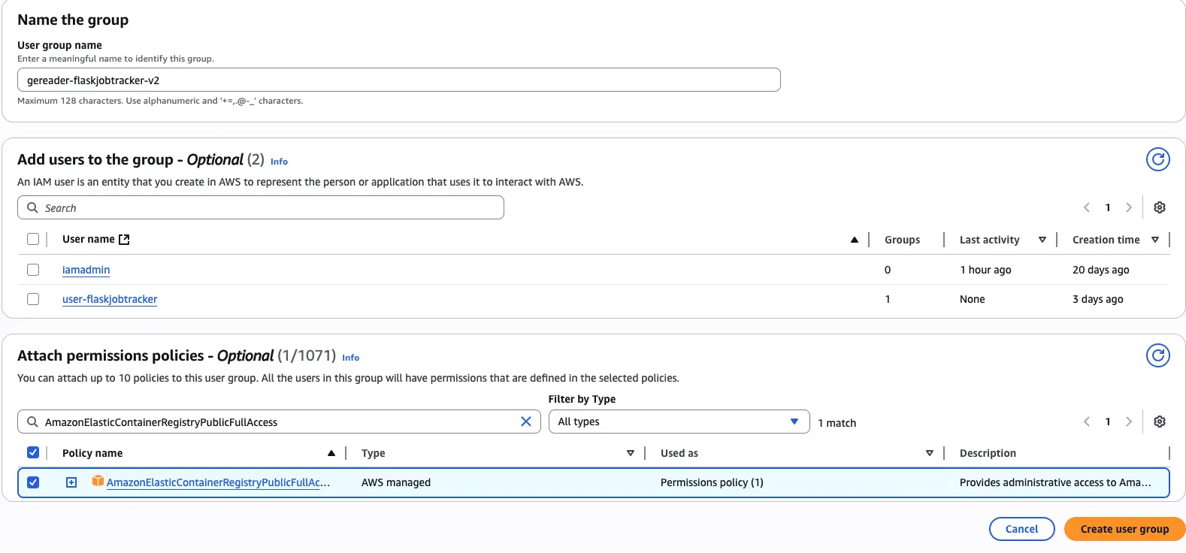Open users table preferences gear icon
1186x553 pixels.
(x=1159, y=207)
